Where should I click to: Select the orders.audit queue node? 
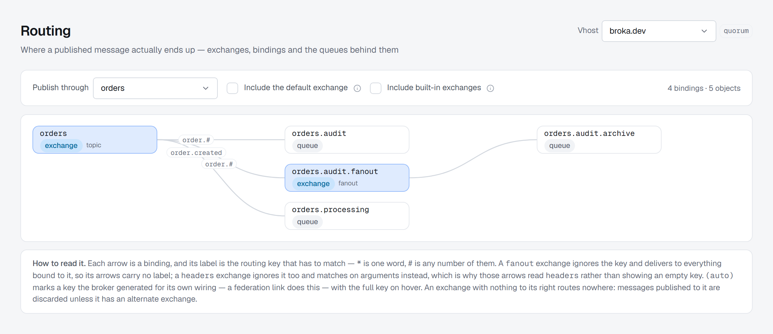[x=347, y=140]
